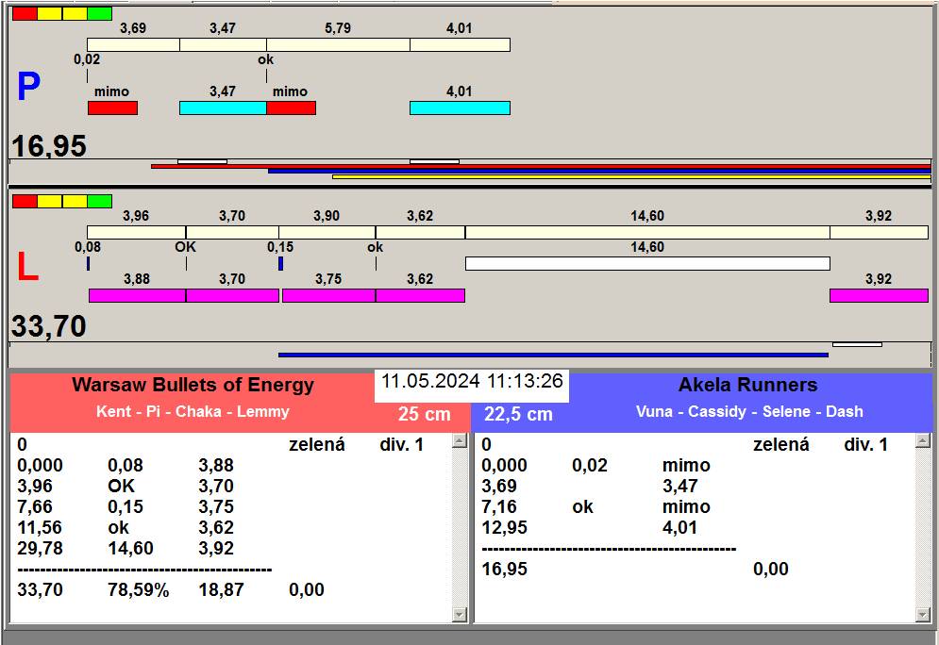Click the blue 0,15 changeover marker in lane L

[x=280, y=263]
